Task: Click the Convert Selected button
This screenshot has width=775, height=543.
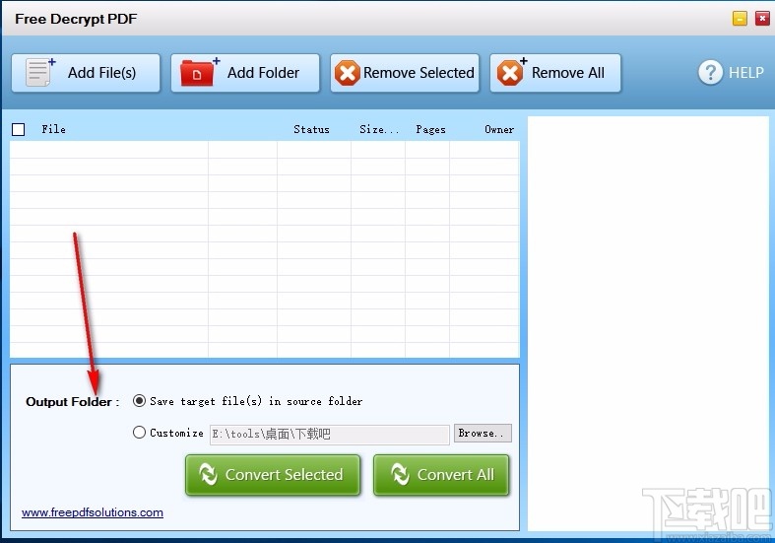Action: pos(273,475)
